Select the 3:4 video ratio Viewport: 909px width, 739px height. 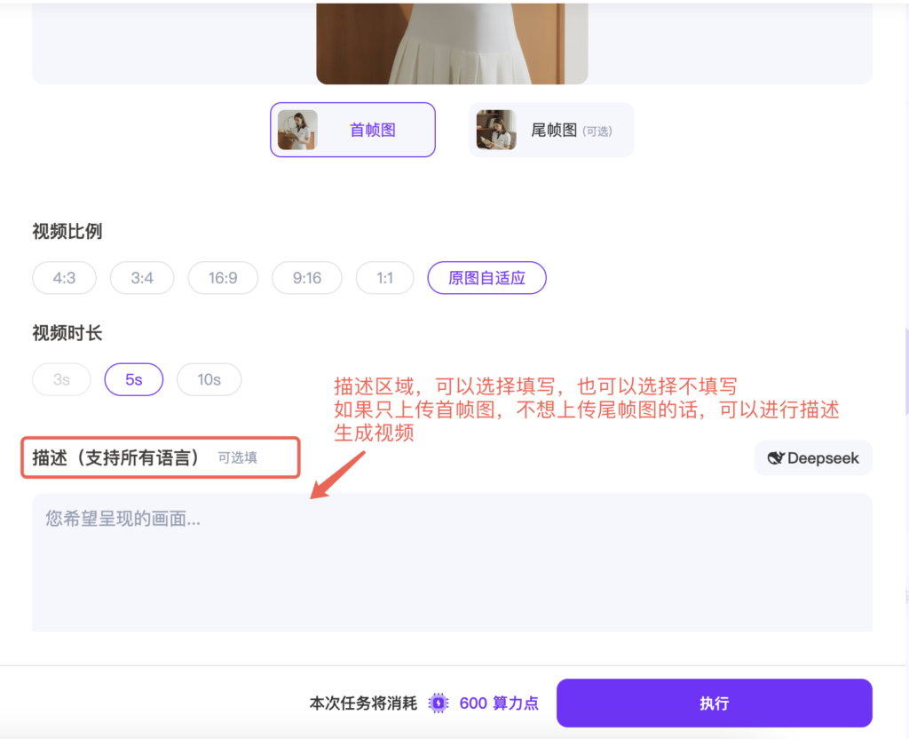(142, 278)
